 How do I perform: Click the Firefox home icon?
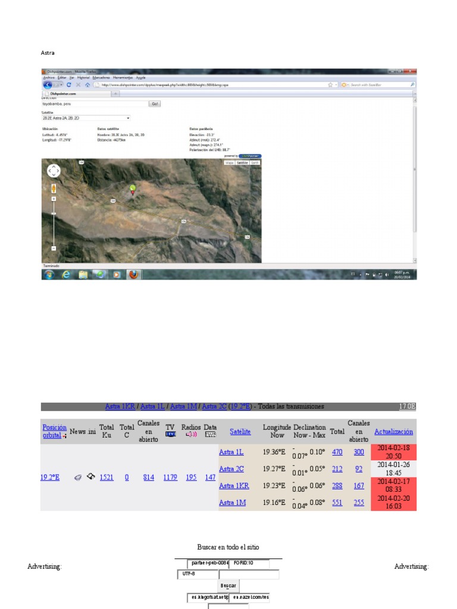coord(87,84)
